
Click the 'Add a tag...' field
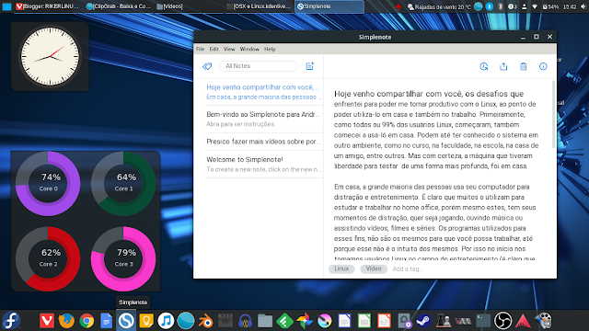pyautogui.click(x=408, y=268)
